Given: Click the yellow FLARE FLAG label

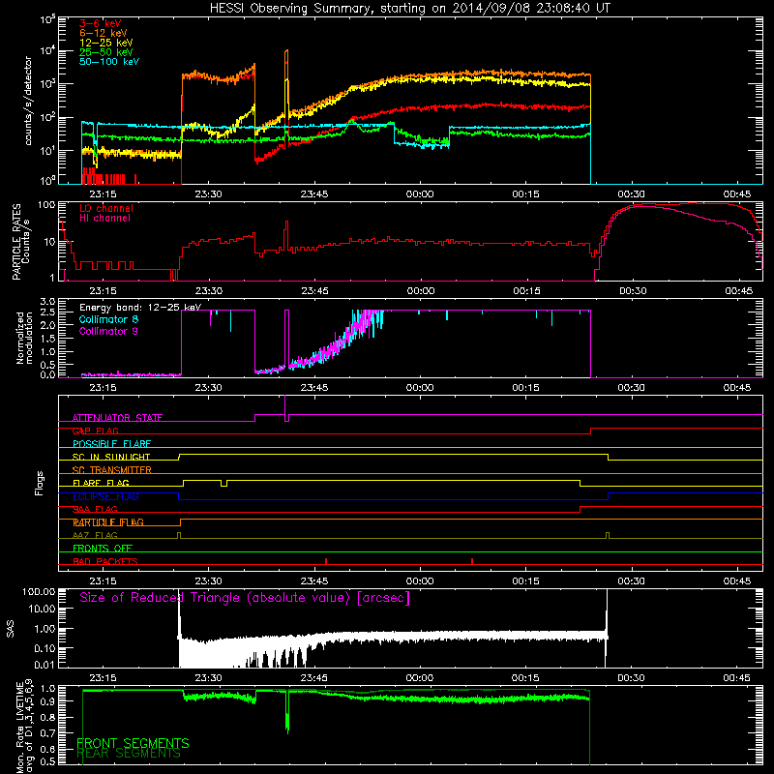Looking at the screenshot, I should click(x=101, y=483).
